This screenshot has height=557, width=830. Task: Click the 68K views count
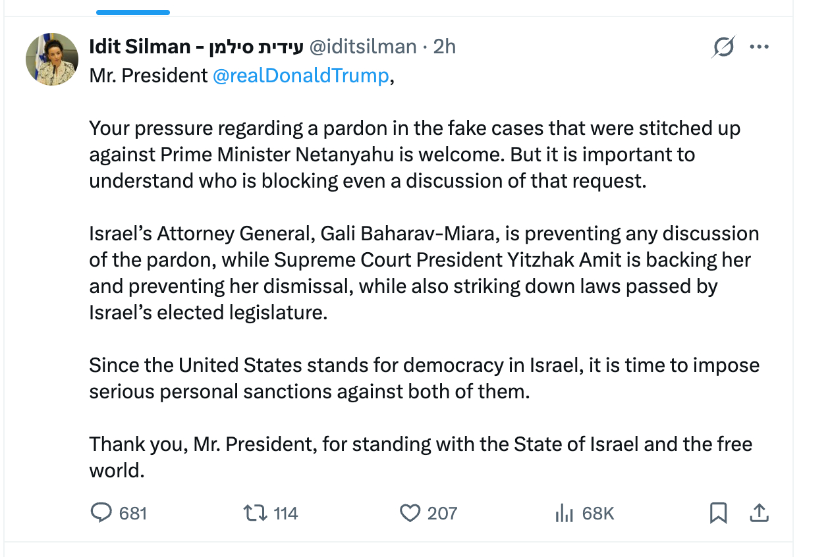[598, 513]
